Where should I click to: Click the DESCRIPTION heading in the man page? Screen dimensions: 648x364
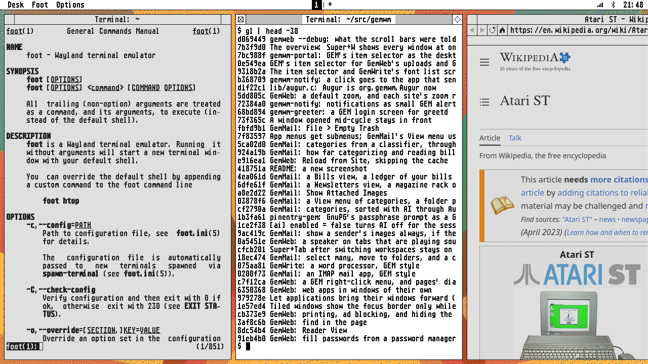[28, 136]
